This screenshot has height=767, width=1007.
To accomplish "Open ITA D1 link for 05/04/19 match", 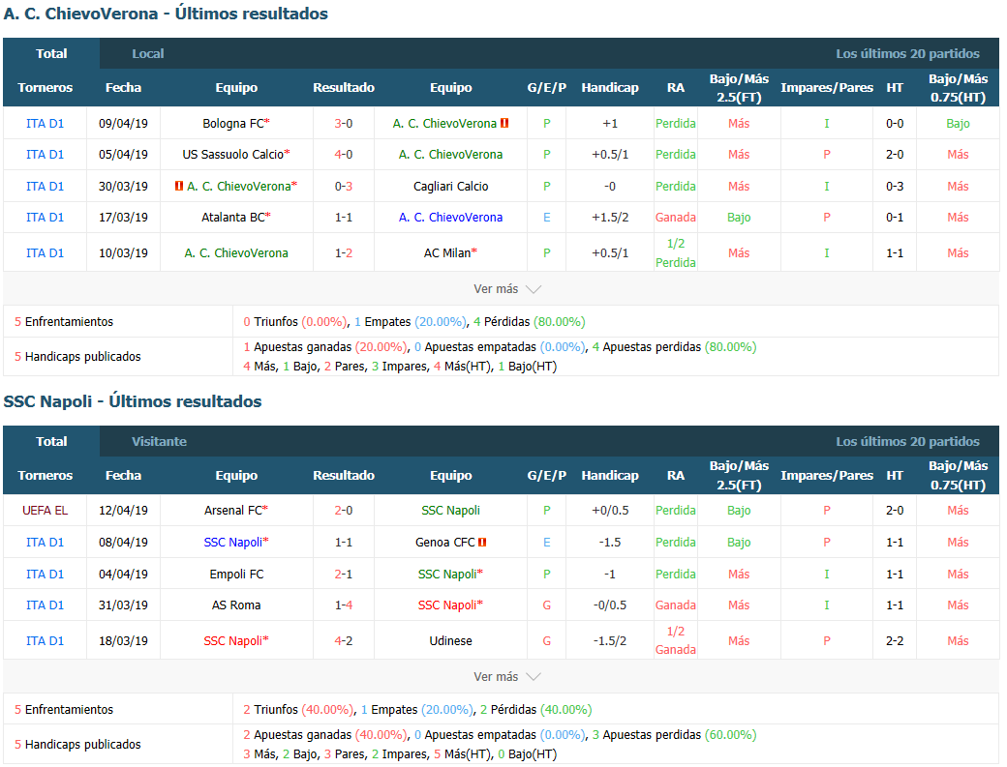I will 45,155.
